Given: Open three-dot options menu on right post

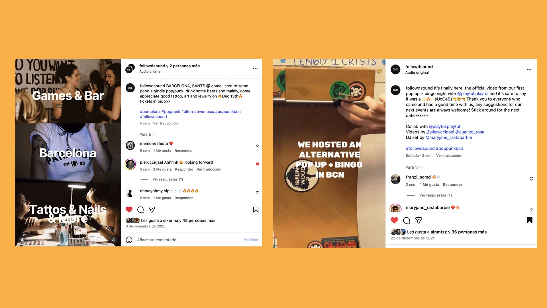Looking at the screenshot, I should [x=529, y=70].
